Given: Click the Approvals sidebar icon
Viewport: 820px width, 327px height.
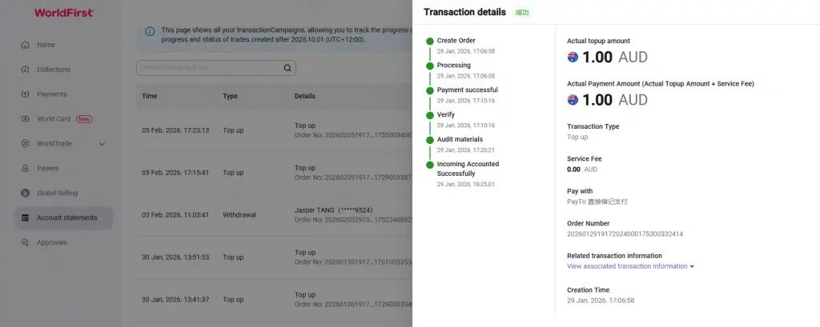Looking at the screenshot, I should (26, 242).
